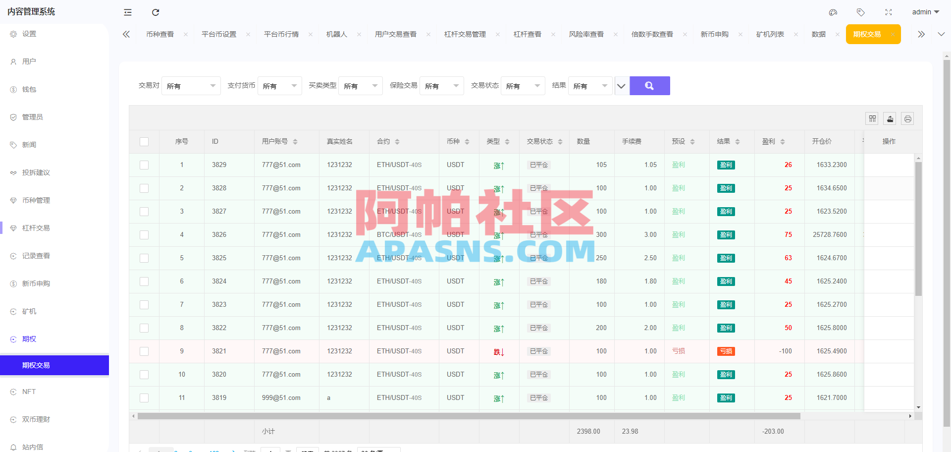Image resolution: width=951 pixels, height=452 pixels.
Task: Toggle fullscreen with the expand icon
Action: pos(888,12)
